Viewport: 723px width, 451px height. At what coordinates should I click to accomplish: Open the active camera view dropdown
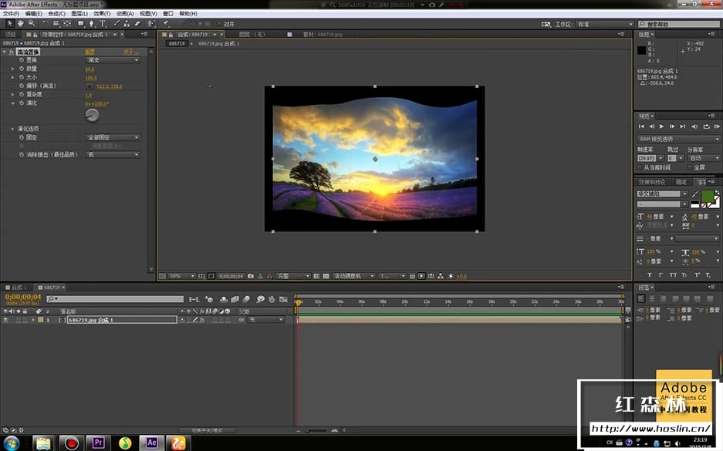tap(353, 276)
